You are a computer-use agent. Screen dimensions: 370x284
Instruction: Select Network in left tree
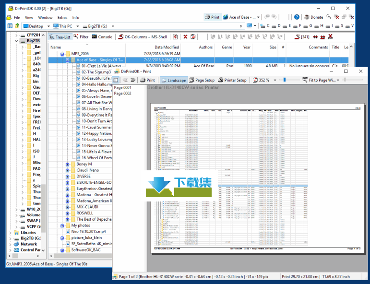pyautogui.click(x=29, y=244)
